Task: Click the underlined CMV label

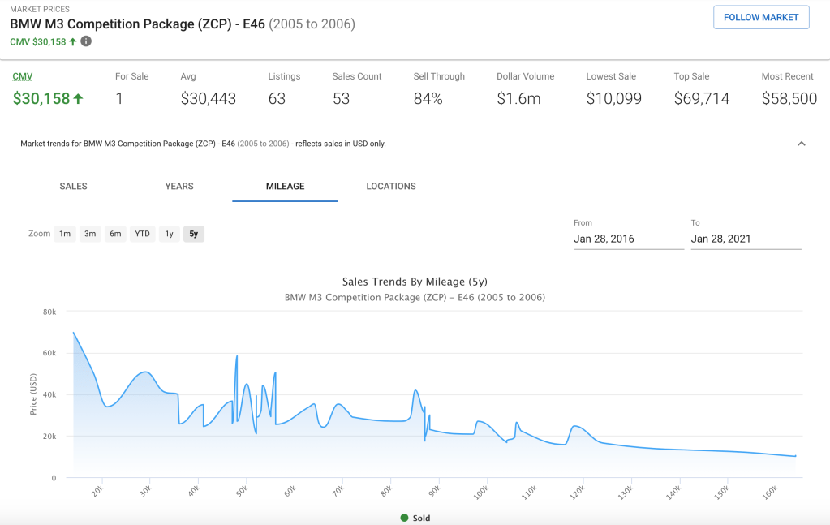Action: [22, 76]
